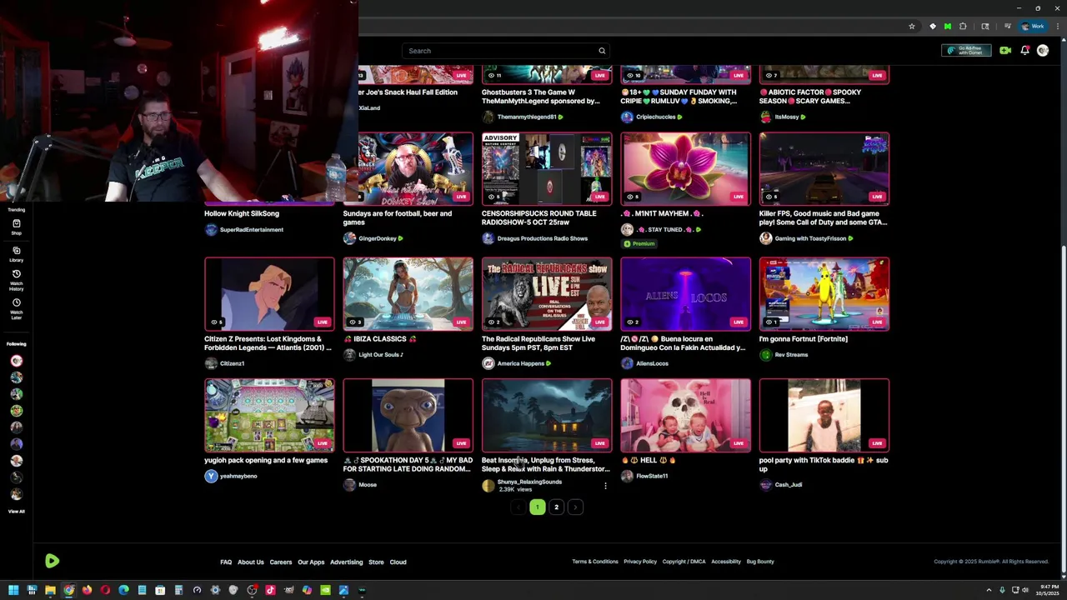Expand the system tray hidden icons chevron
Screen dimensions: 1067x600
coord(989,590)
